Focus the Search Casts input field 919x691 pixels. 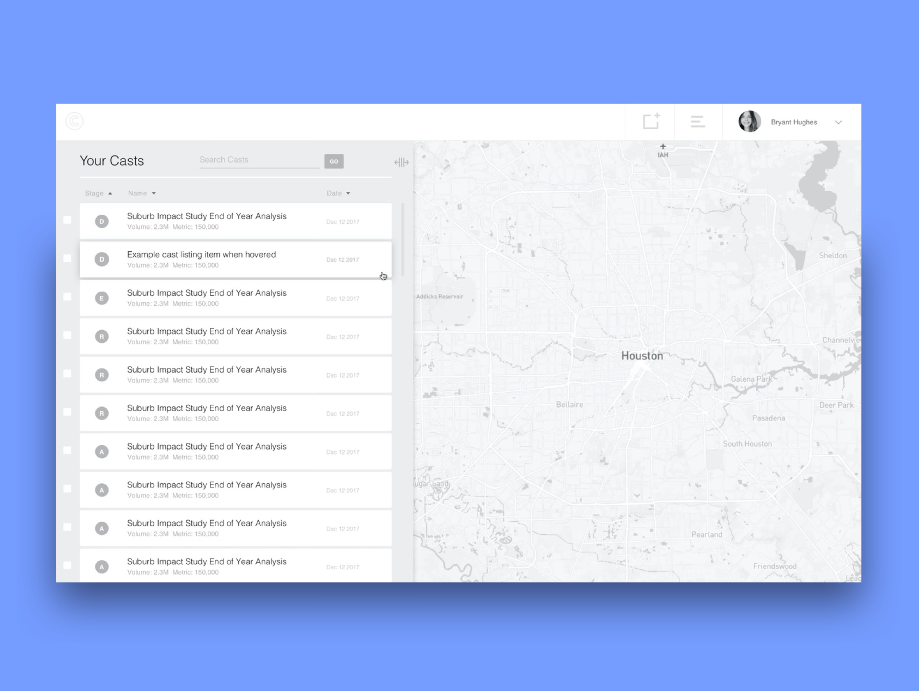pos(259,160)
